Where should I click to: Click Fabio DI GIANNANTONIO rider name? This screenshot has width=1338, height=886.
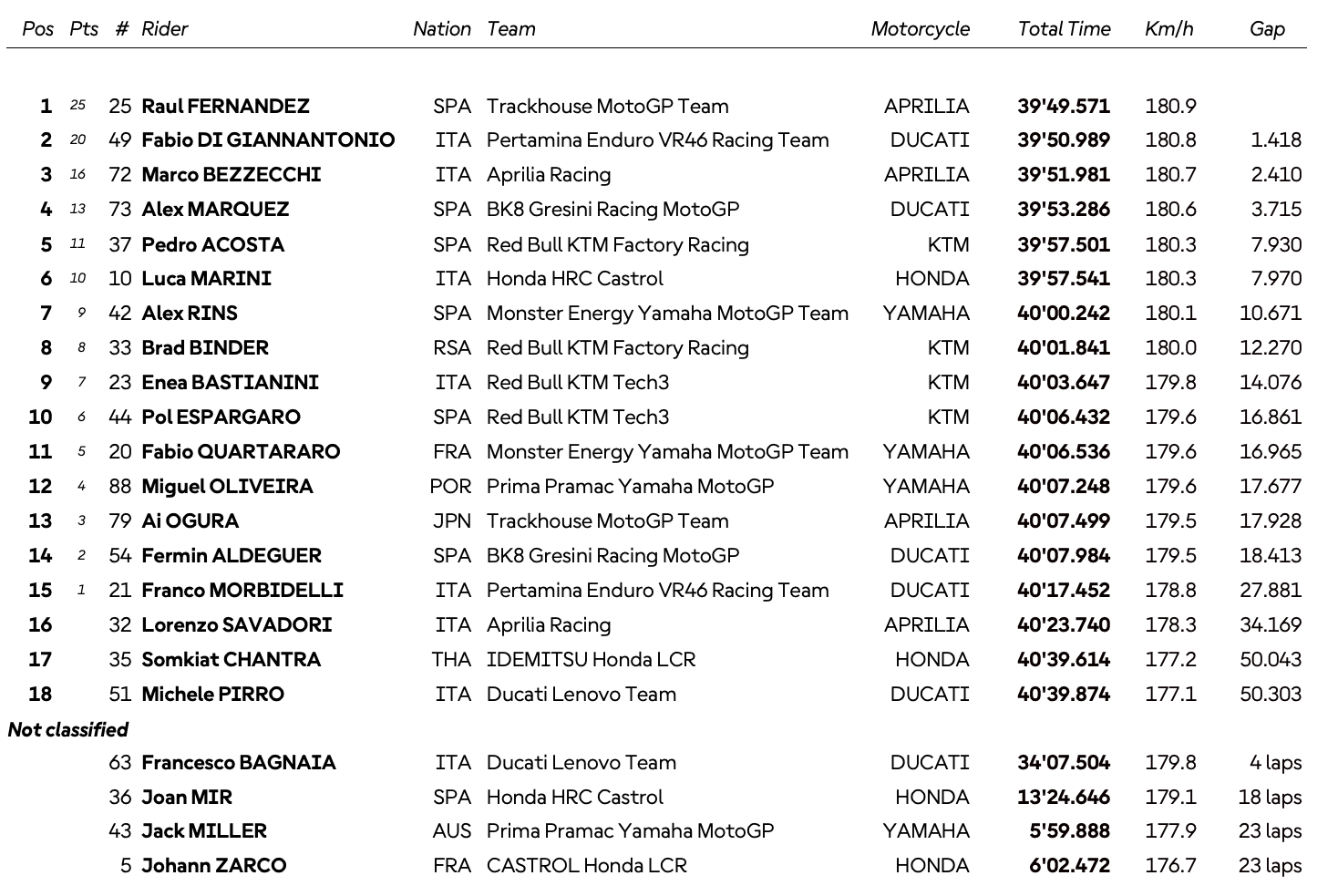coord(268,139)
